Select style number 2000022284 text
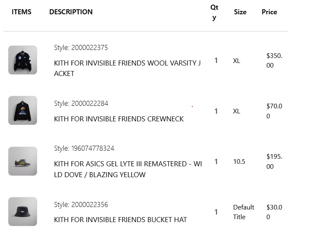This screenshot has width=325, height=241. pyautogui.click(x=90, y=103)
